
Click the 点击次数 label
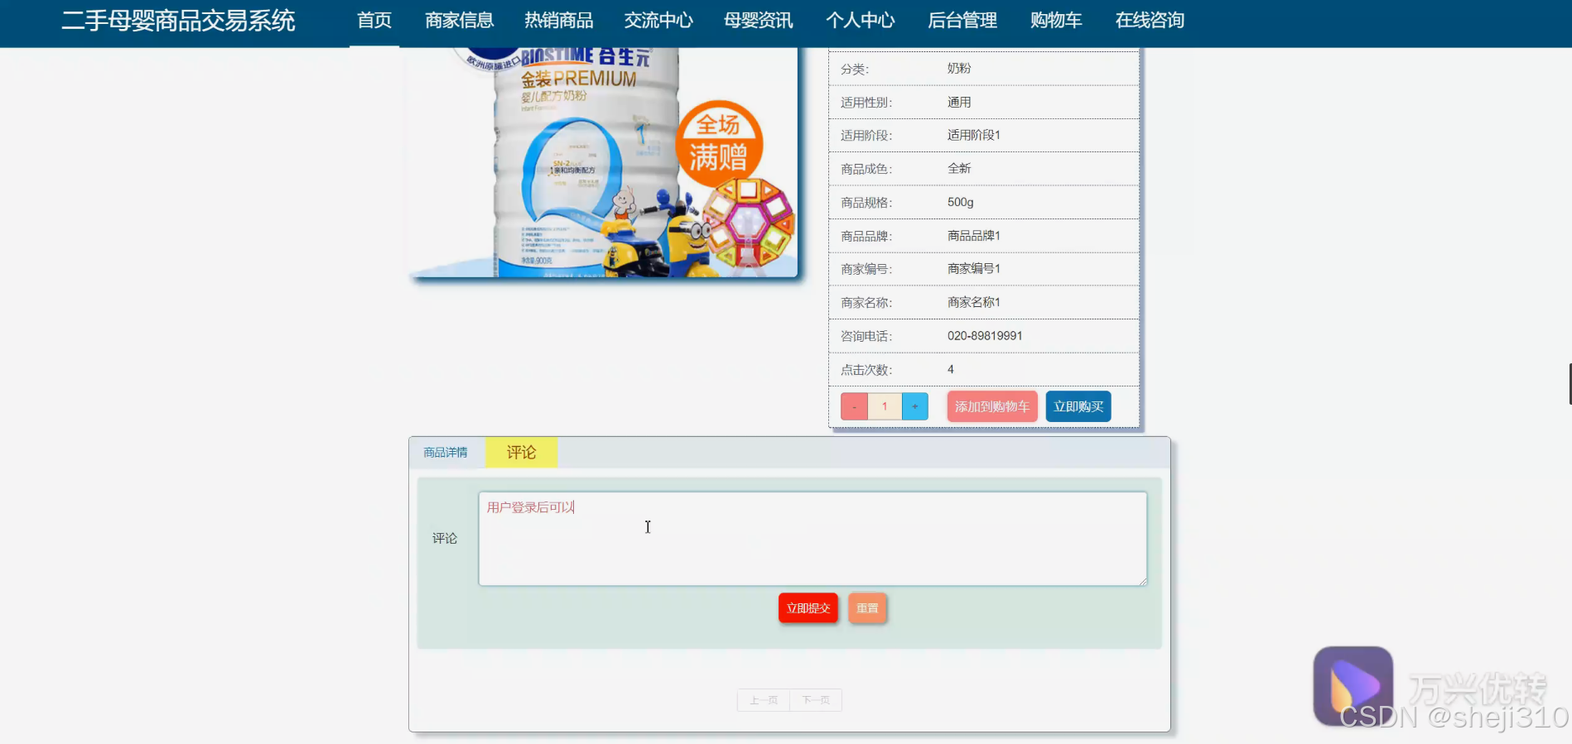tap(866, 370)
